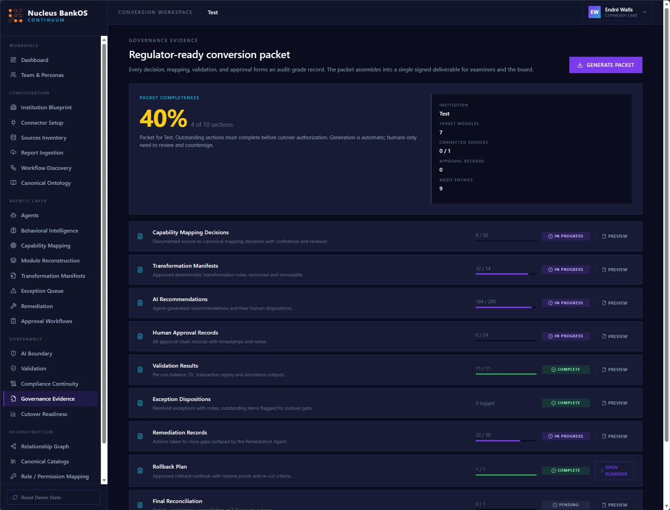Click the Team & Personas people icon
The image size is (670, 510).
(13, 75)
